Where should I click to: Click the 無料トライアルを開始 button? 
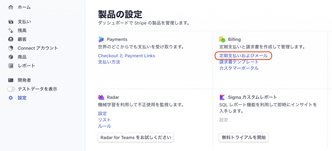coord(244,137)
